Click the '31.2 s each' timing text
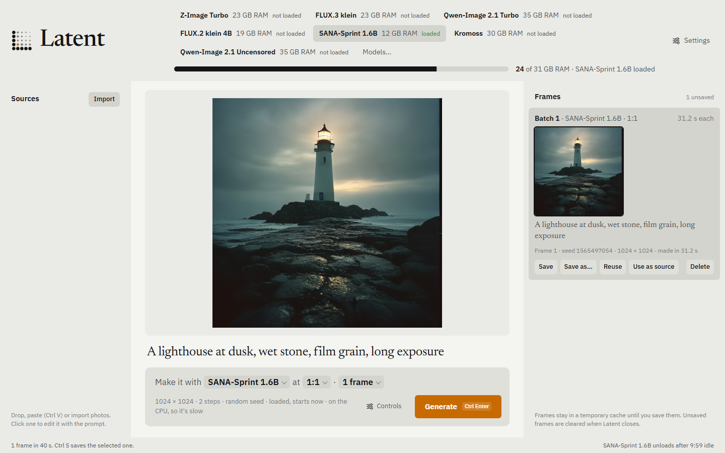This screenshot has width=725, height=453. (695, 118)
